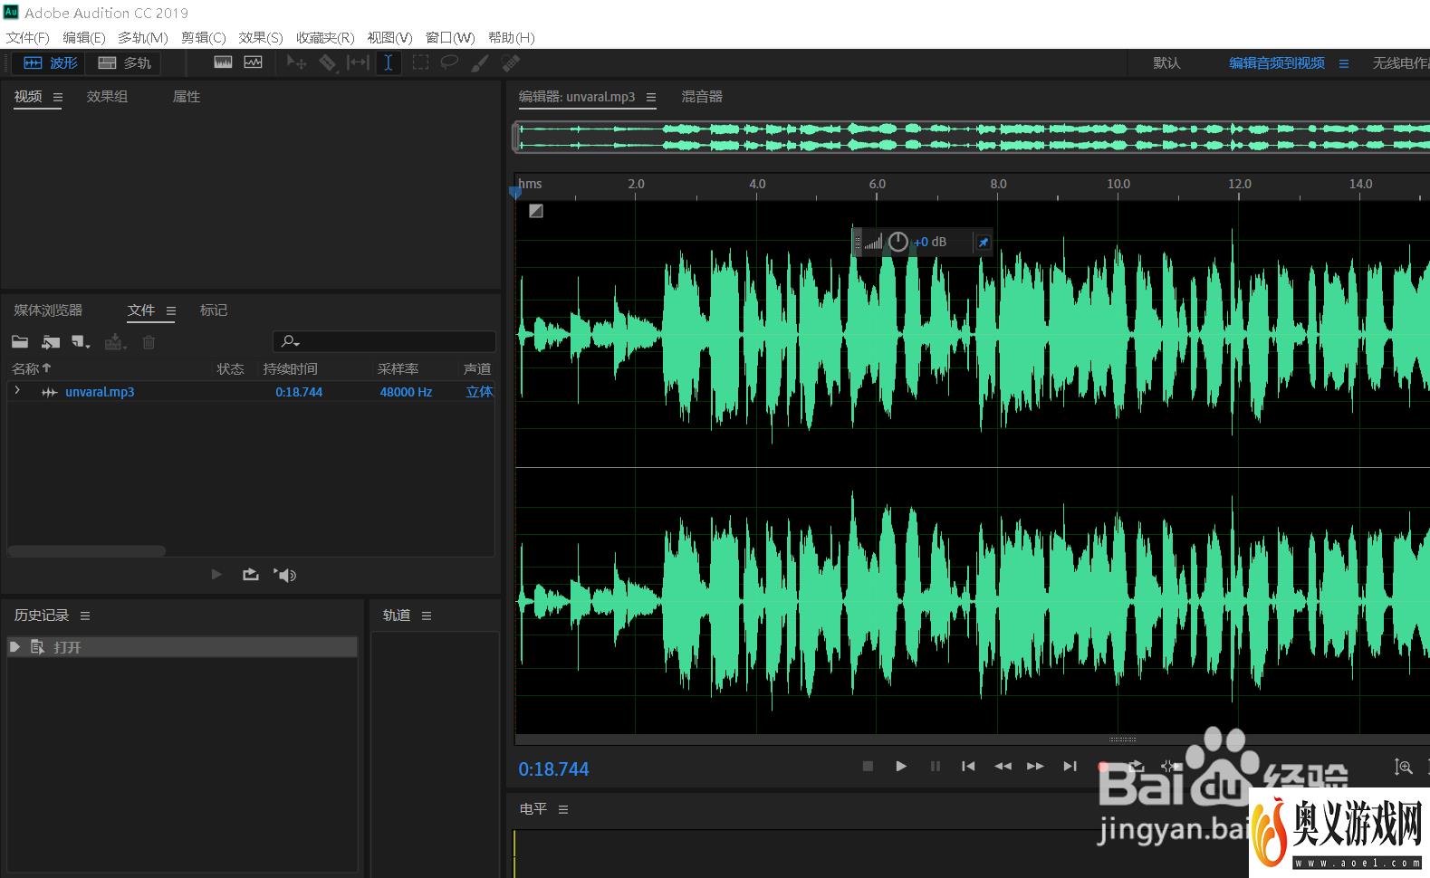Image resolution: width=1430 pixels, height=878 pixels.
Task: Open the new file dropdown
Action: [82, 342]
